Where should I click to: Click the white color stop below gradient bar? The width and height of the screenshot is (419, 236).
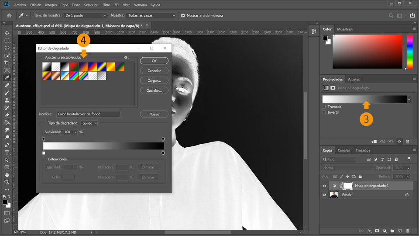click(x=44, y=153)
